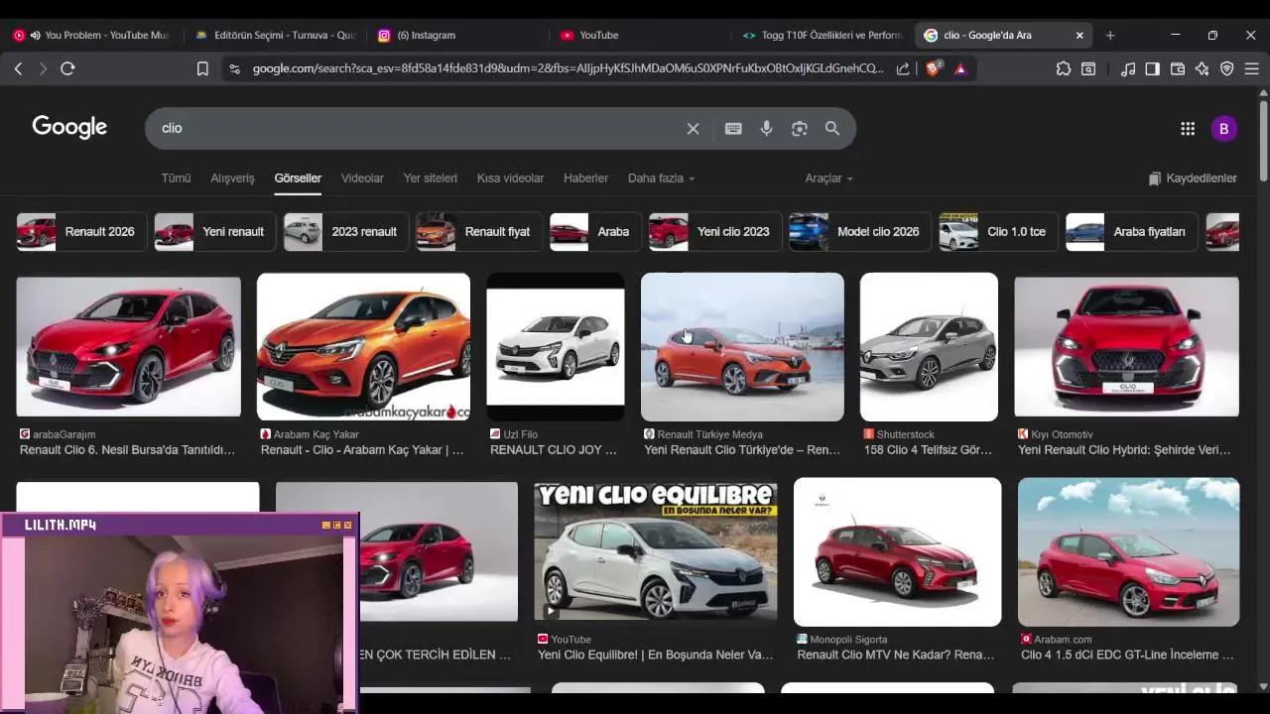This screenshot has height=714, width=1270.
Task: Click the Model clio 2026 chip
Action: (x=859, y=232)
